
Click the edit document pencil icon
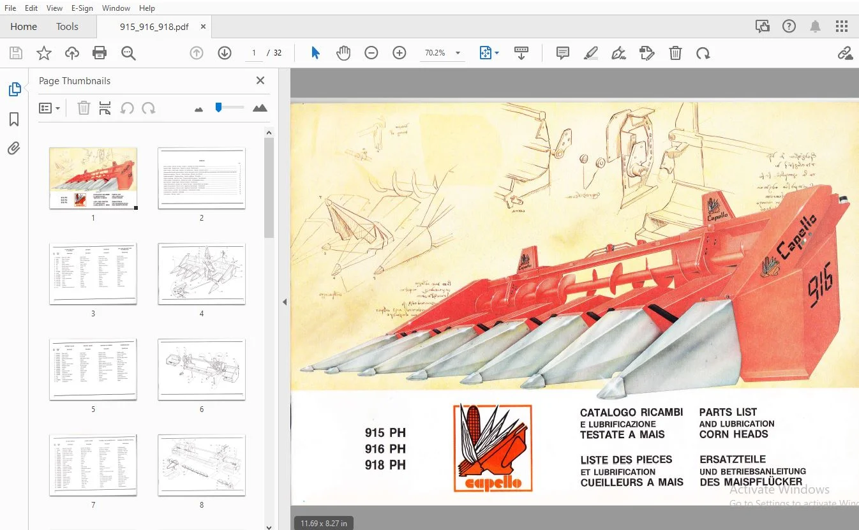(x=647, y=53)
